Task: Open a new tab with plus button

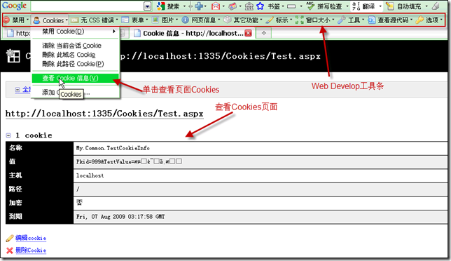Action: 264,34
